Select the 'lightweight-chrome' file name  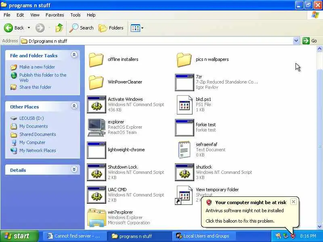tap(126, 150)
